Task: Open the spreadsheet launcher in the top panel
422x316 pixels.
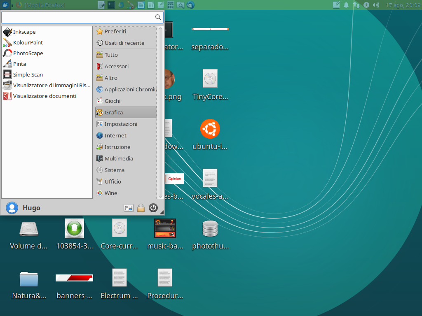Action: point(151,5)
